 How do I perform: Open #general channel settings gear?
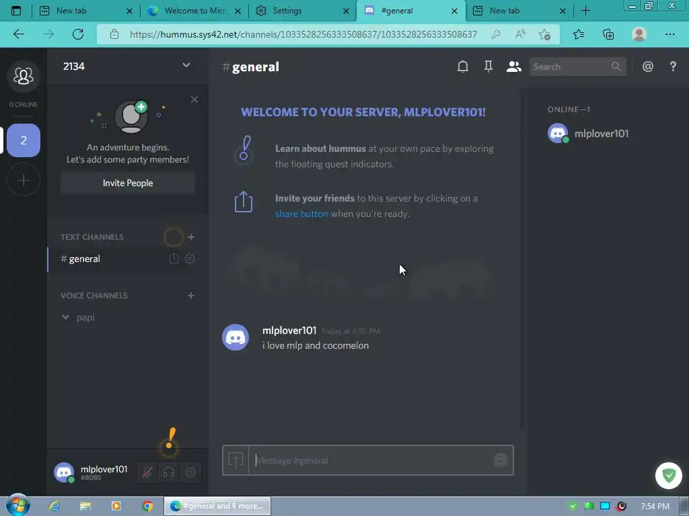(190, 259)
